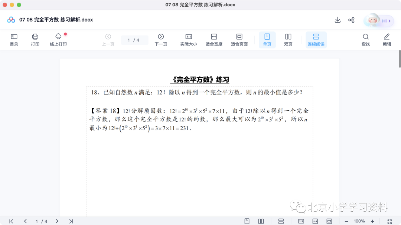Select single page icon in bottom bar
Image resolution: width=401 pixels, height=225 pixels.
pyautogui.click(x=247, y=221)
